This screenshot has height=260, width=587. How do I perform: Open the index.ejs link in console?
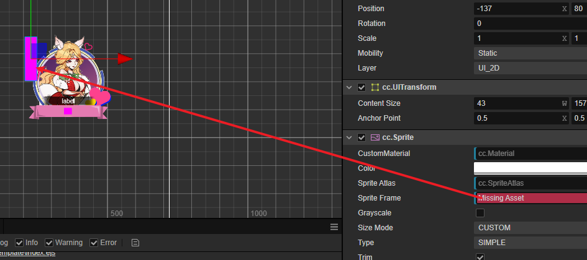pyautogui.click(x=28, y=253)
